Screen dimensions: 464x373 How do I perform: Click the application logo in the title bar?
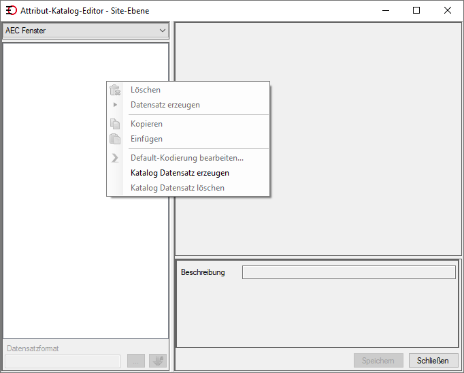[x=12, y=11]
